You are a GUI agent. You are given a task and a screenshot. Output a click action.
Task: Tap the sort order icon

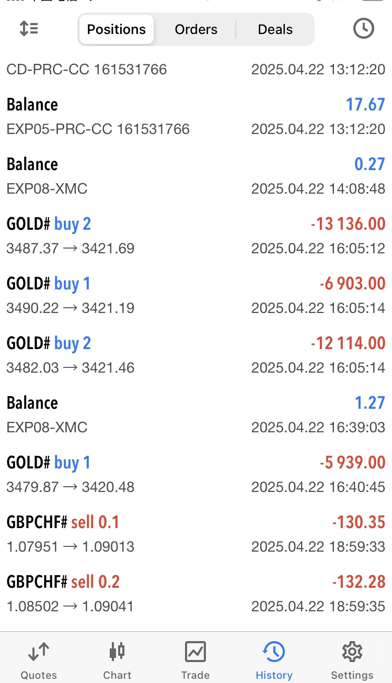coord(29,29)
